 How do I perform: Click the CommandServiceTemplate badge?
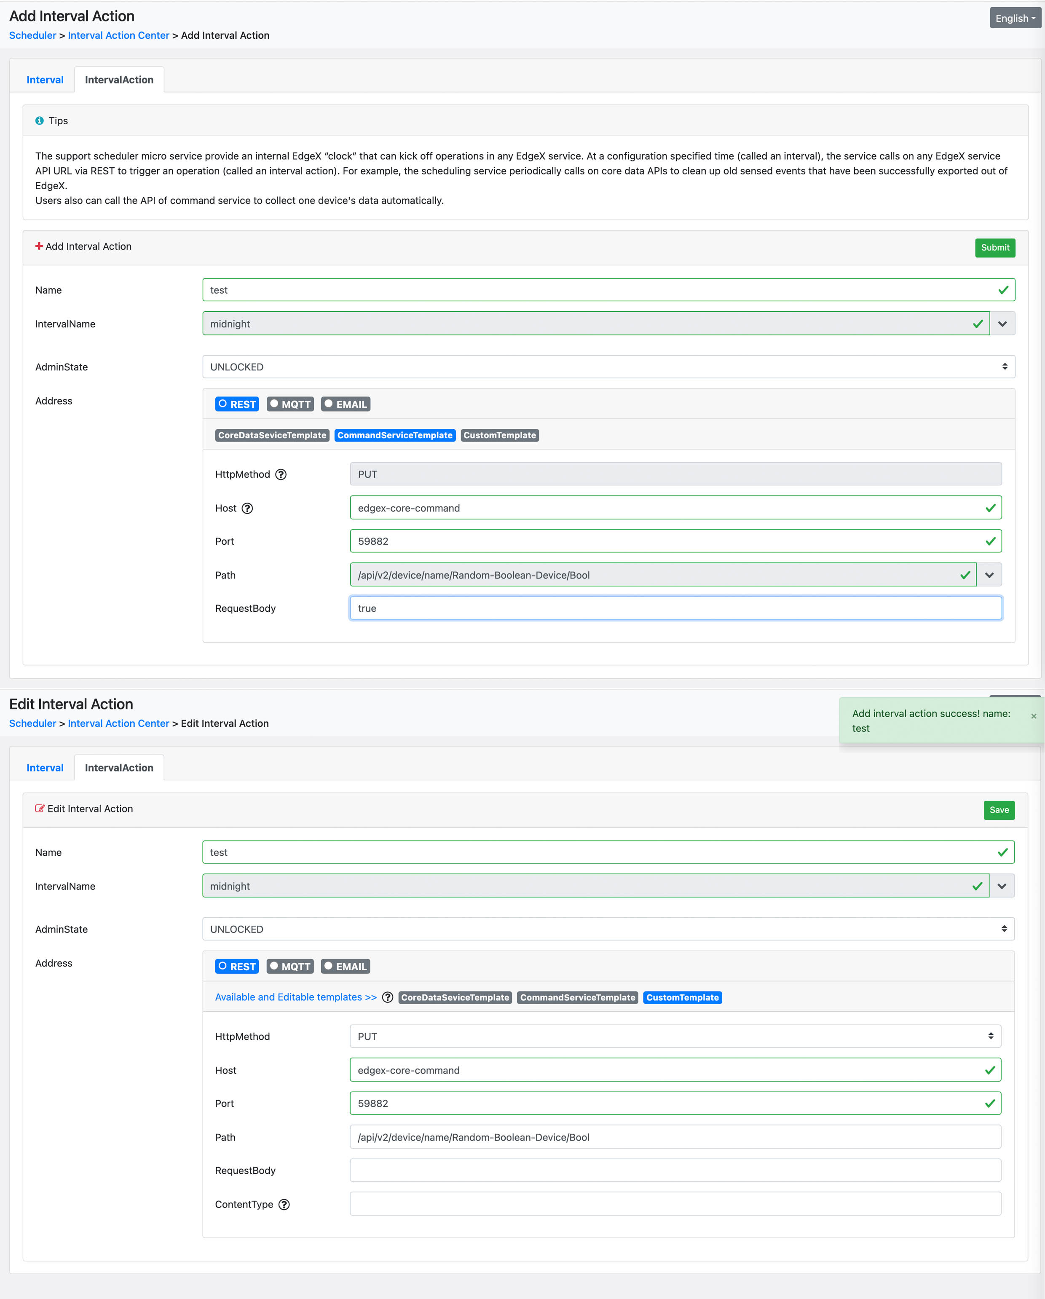point(395,435)
